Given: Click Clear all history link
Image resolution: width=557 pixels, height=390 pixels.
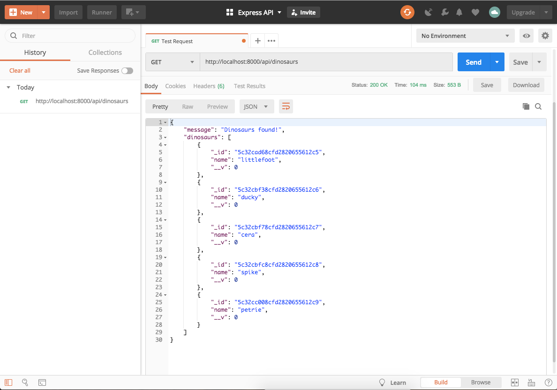Looking at the screenshot, I should pyautogui.click(x=20, y=70).
